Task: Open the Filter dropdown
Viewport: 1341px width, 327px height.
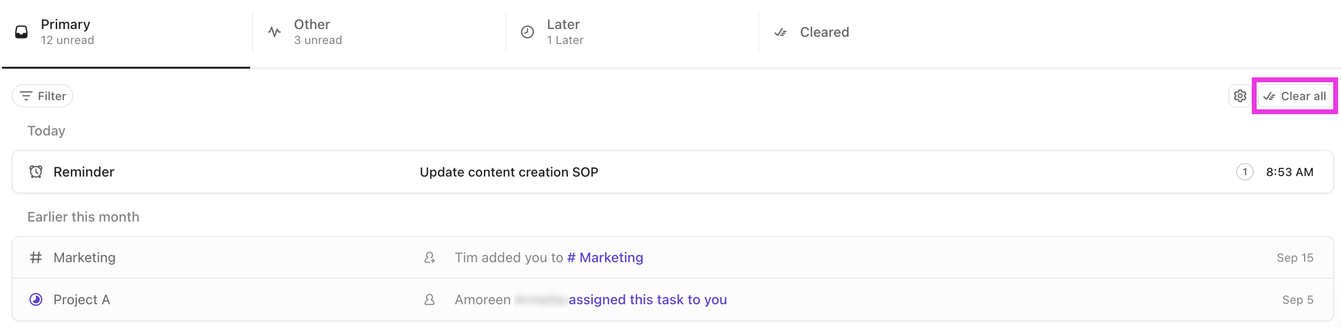Action: (43, 96)
